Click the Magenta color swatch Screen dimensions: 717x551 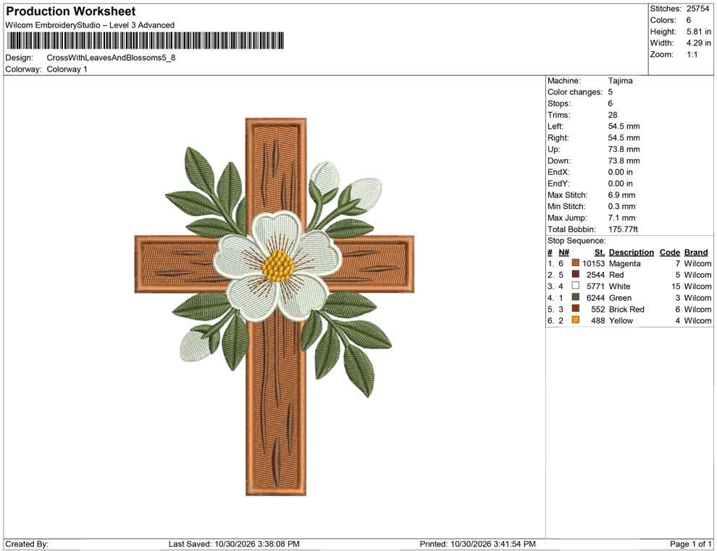[x=576, y=263]
